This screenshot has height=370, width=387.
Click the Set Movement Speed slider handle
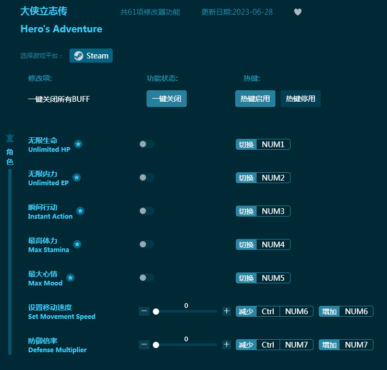click(x=156, y=312)
